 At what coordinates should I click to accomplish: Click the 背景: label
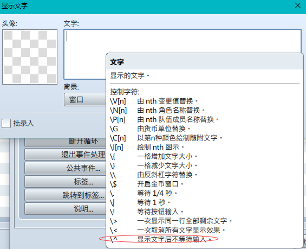click(x=71, y=87)
